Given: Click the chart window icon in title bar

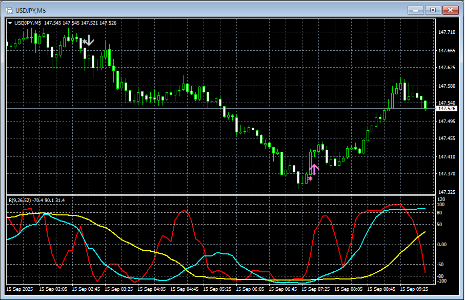Looking at the screenshot, I should (9, 10).
